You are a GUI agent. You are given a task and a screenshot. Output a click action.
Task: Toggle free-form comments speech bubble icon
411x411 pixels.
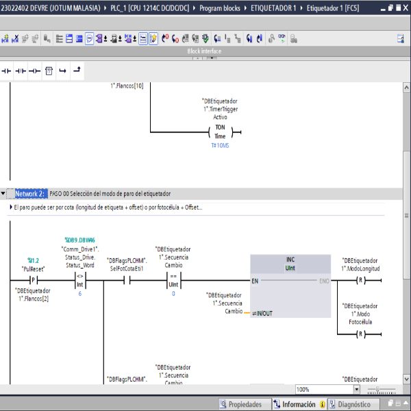click(89, 39)
